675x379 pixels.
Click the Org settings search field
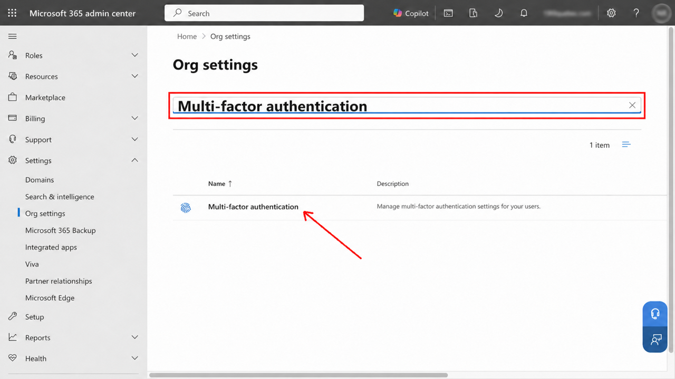click(407, 105)
